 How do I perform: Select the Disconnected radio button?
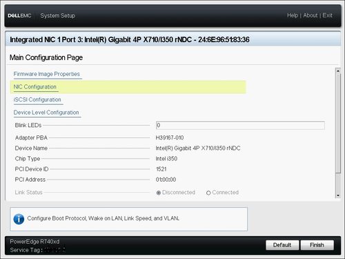click(x=159, y=193)
